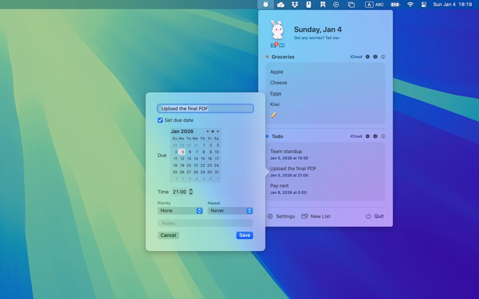Click the overlapping windows menu bar icon
This screenshot has height=299, width=479.
[351, 5]
